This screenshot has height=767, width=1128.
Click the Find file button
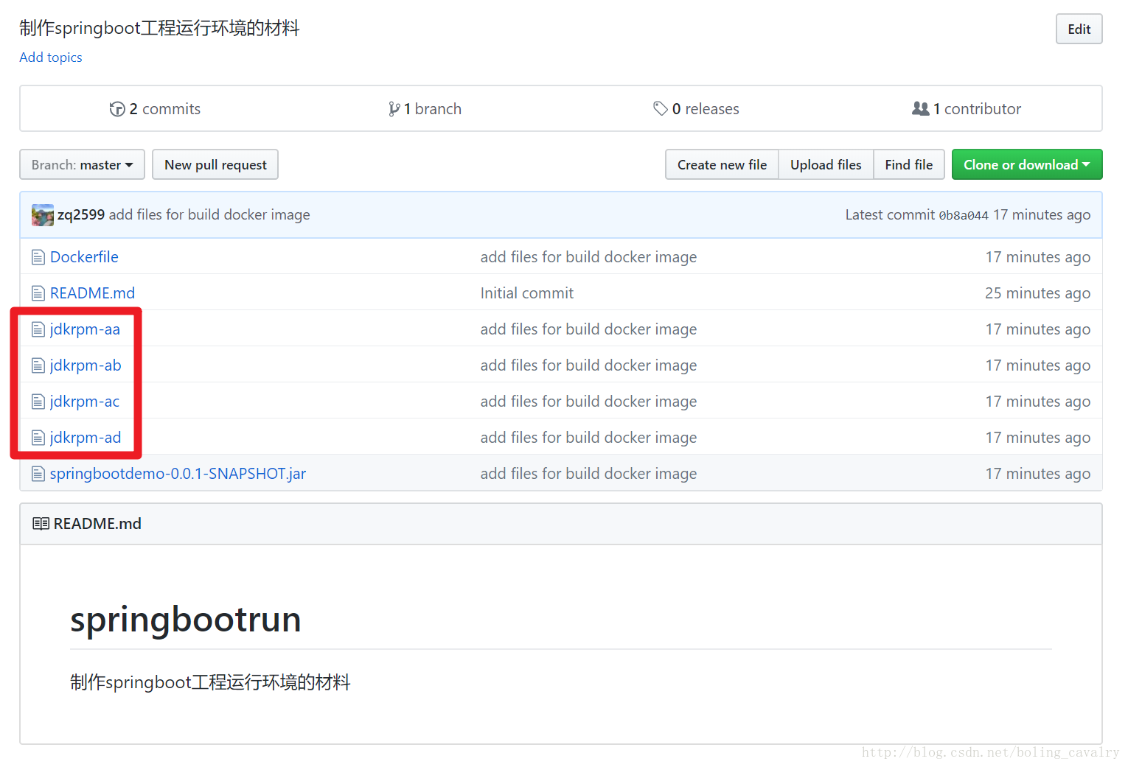coord(909,164)
